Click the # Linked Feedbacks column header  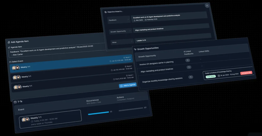(188, 53)
